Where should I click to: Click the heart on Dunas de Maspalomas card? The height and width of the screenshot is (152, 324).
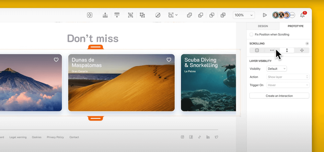(x=169, y=60)
